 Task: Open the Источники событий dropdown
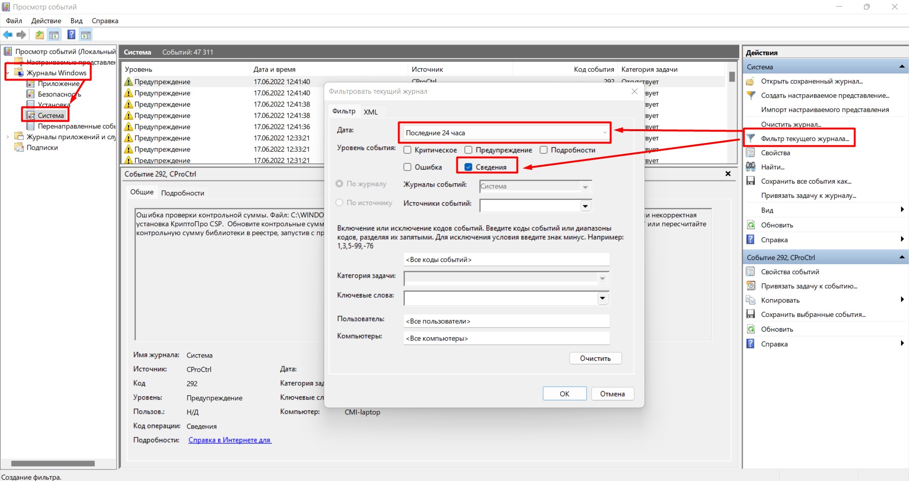(585, 206)
